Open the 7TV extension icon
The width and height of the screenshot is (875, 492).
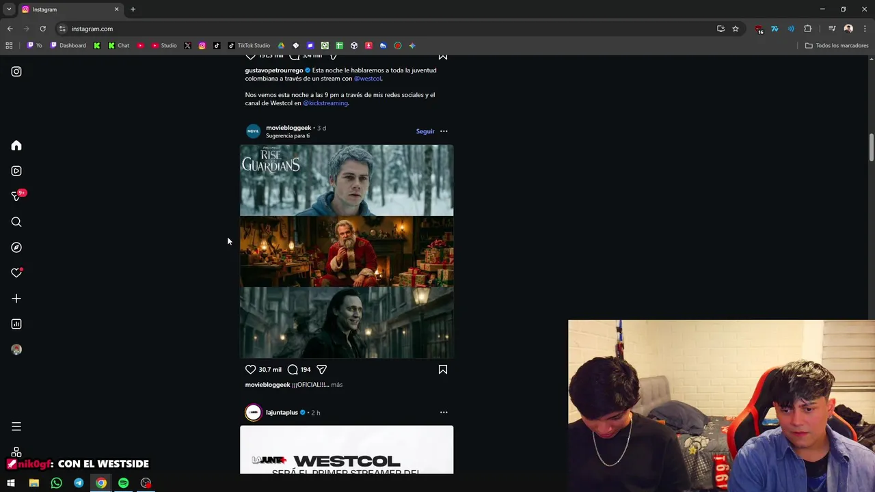click(775, 29)
